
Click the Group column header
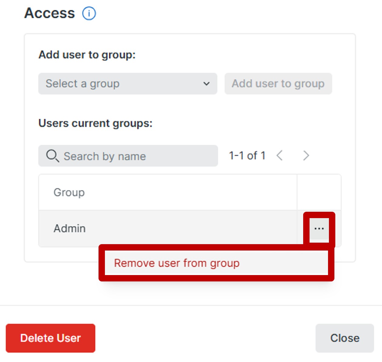[69, 192]
